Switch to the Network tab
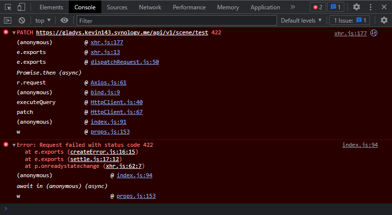 [150, 7]
